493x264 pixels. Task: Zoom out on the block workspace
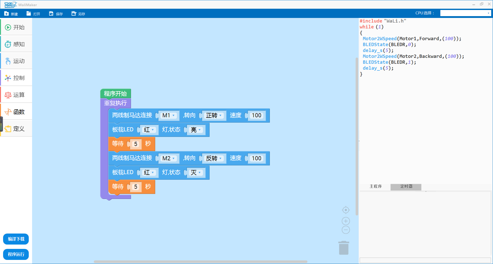(x=346, y=230)
